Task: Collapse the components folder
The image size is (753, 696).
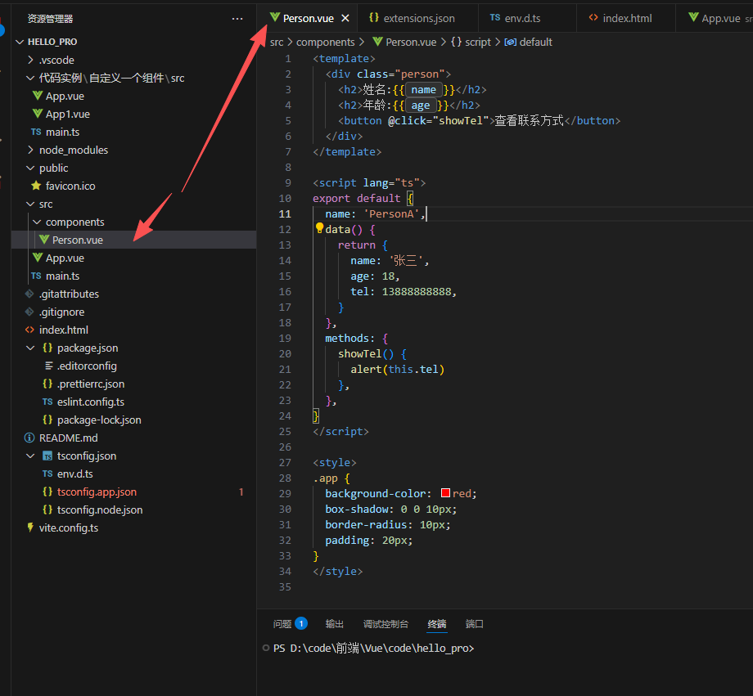Action: point(37,222)
